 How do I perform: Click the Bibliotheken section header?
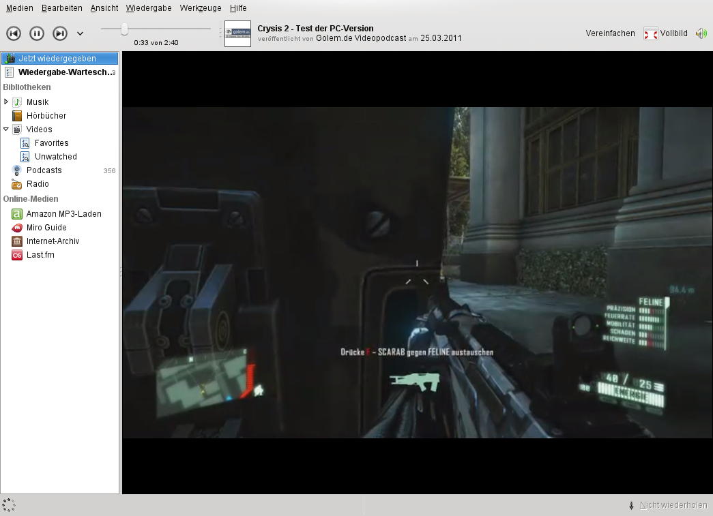coord(27,87)
